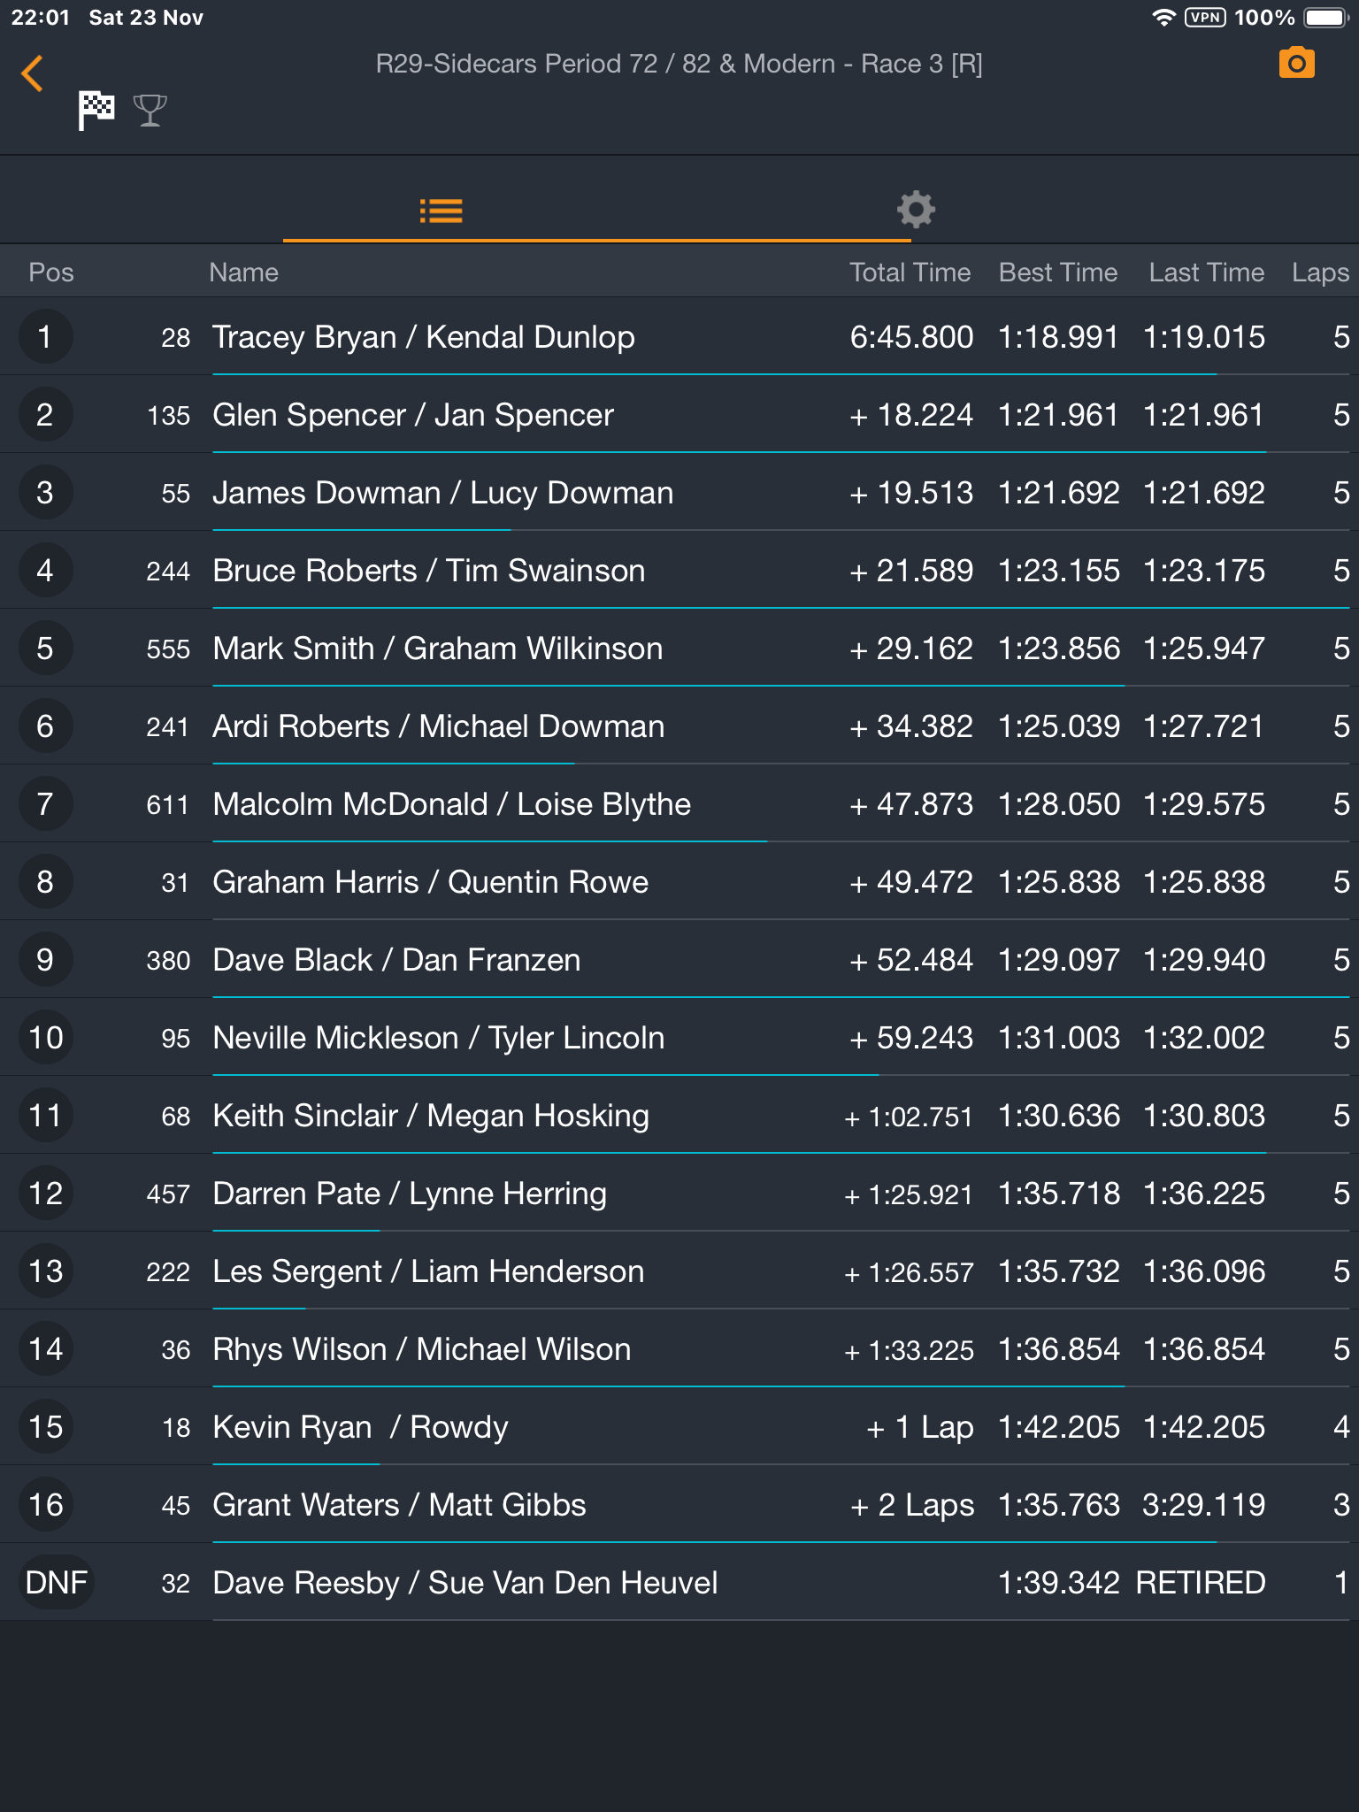
Task: Click the Laps column header
Action: pyautogui.click(x=1320, y=273)
